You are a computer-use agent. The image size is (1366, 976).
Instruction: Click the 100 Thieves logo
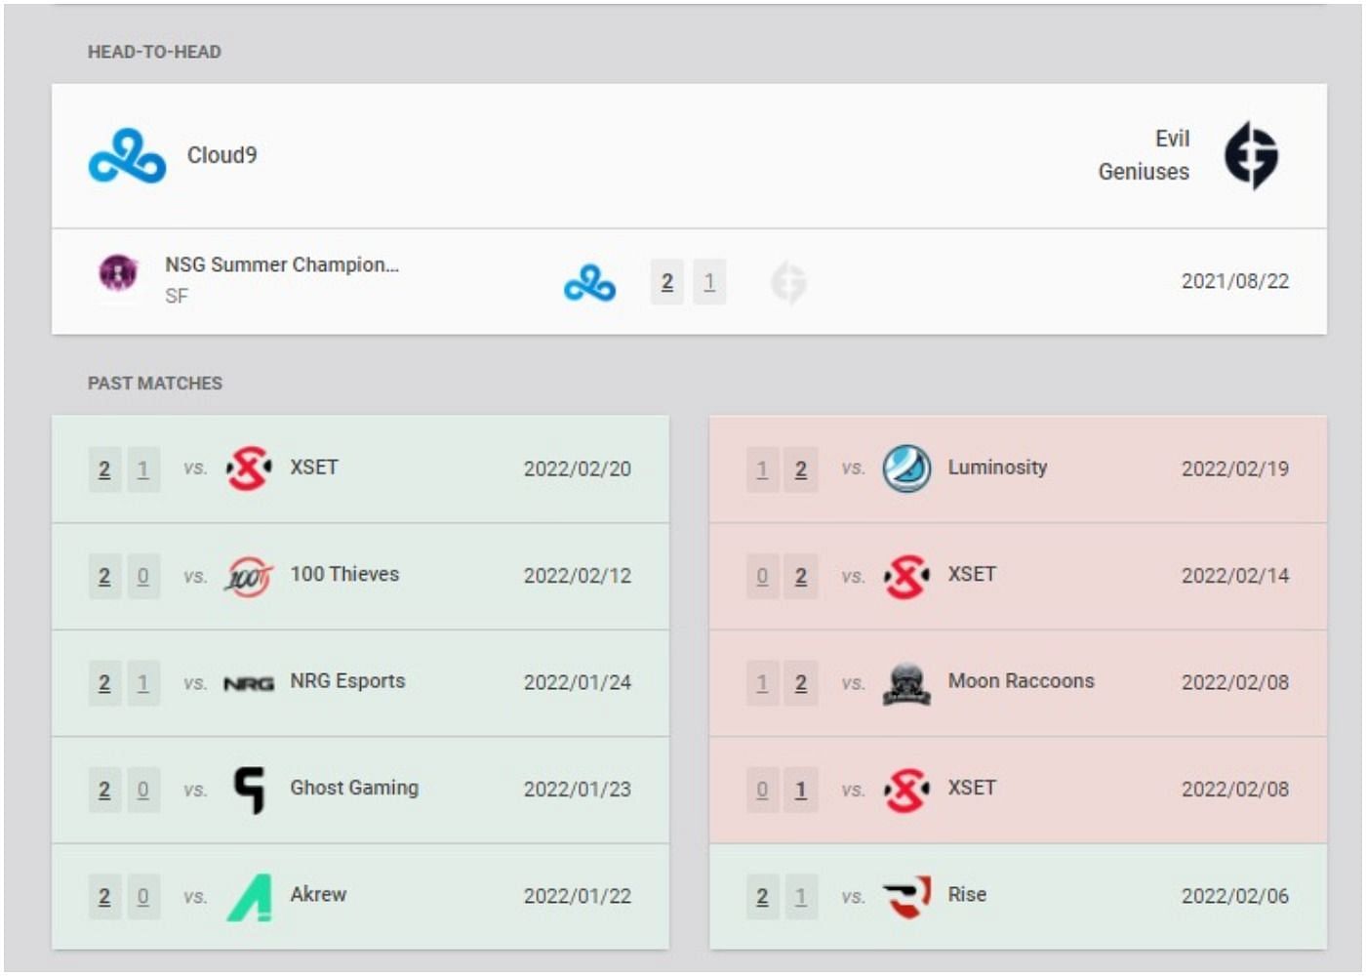click(x=249, y=576)
